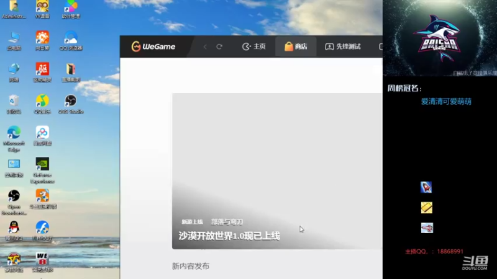Launch the Open Broadcaster desktop shortcut
497x279 pixels.
coord(14,202)
